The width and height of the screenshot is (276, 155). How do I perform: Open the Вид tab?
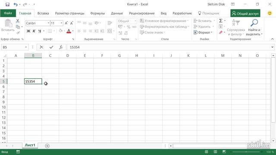point(163,13)
